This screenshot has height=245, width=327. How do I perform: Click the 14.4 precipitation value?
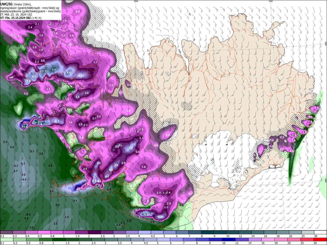(x=25, y=127)
